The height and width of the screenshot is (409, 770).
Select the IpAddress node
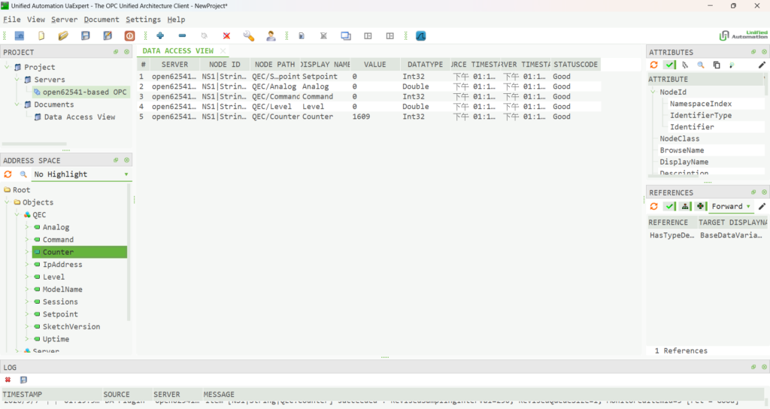(62, 265)
